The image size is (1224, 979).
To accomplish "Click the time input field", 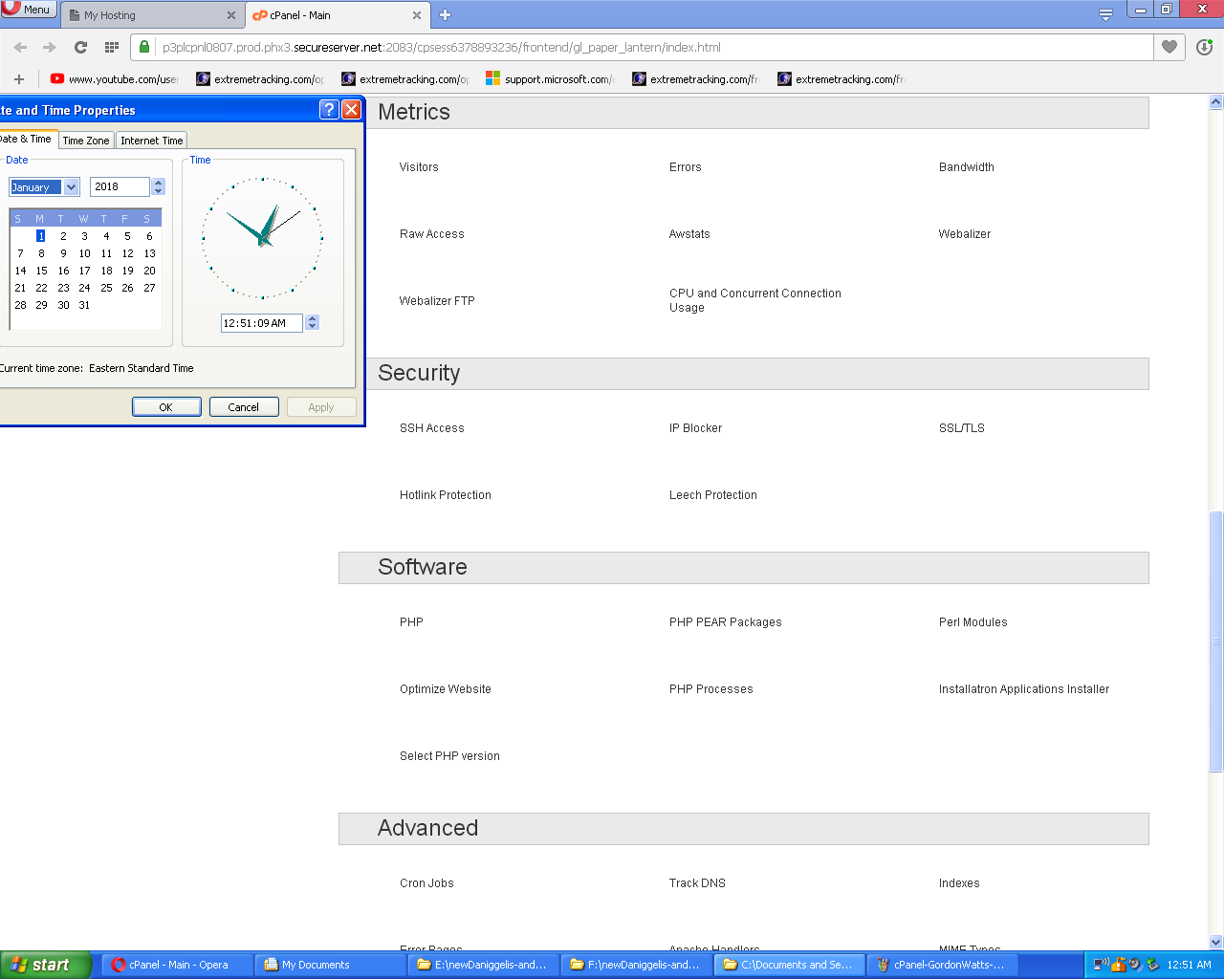I will click(260, 323).
